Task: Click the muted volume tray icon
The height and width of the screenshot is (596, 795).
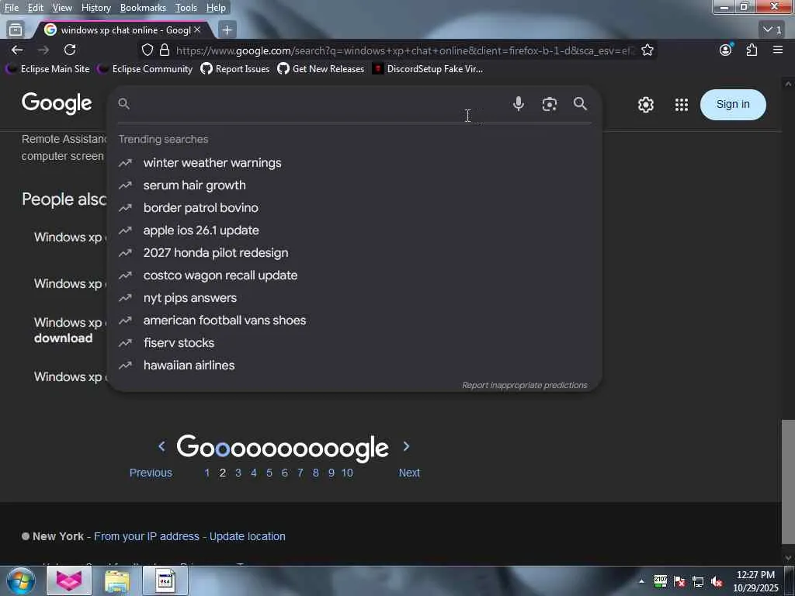Action: pyautogui.click(x=717, y=581)
